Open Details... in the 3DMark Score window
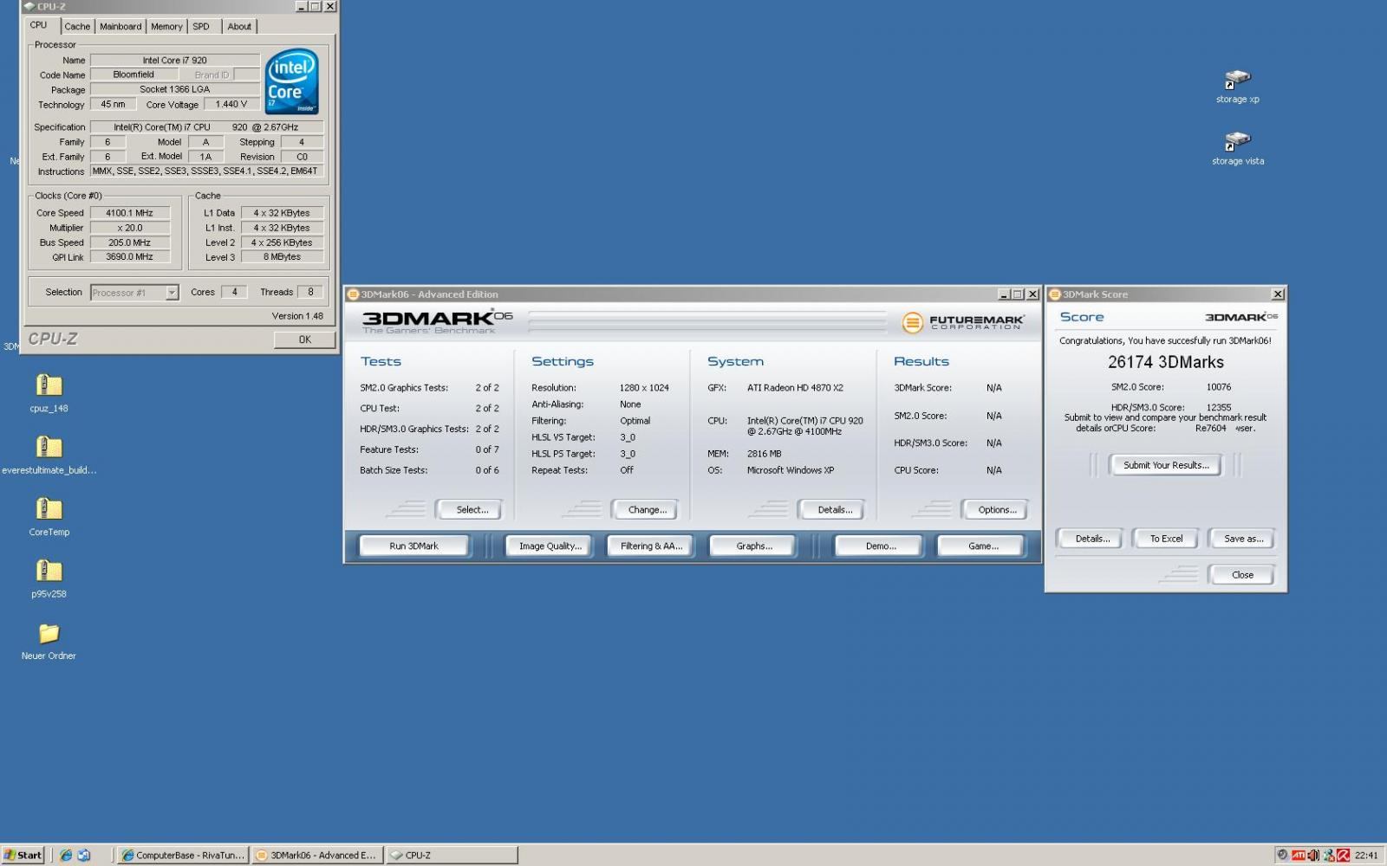The width and height of the screenshot is (1387, 866). pyautogui.click(x=1092, y=539)
